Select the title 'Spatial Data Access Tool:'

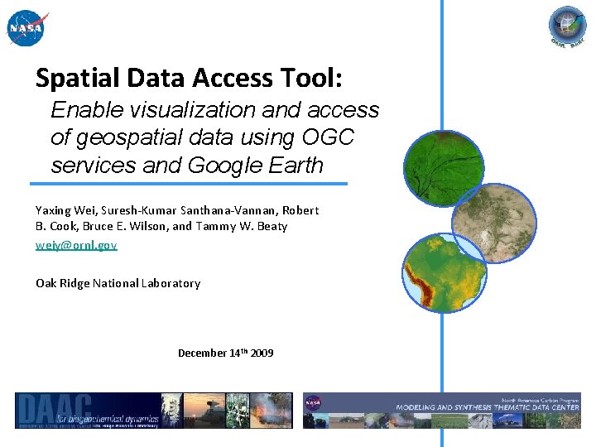189,78
